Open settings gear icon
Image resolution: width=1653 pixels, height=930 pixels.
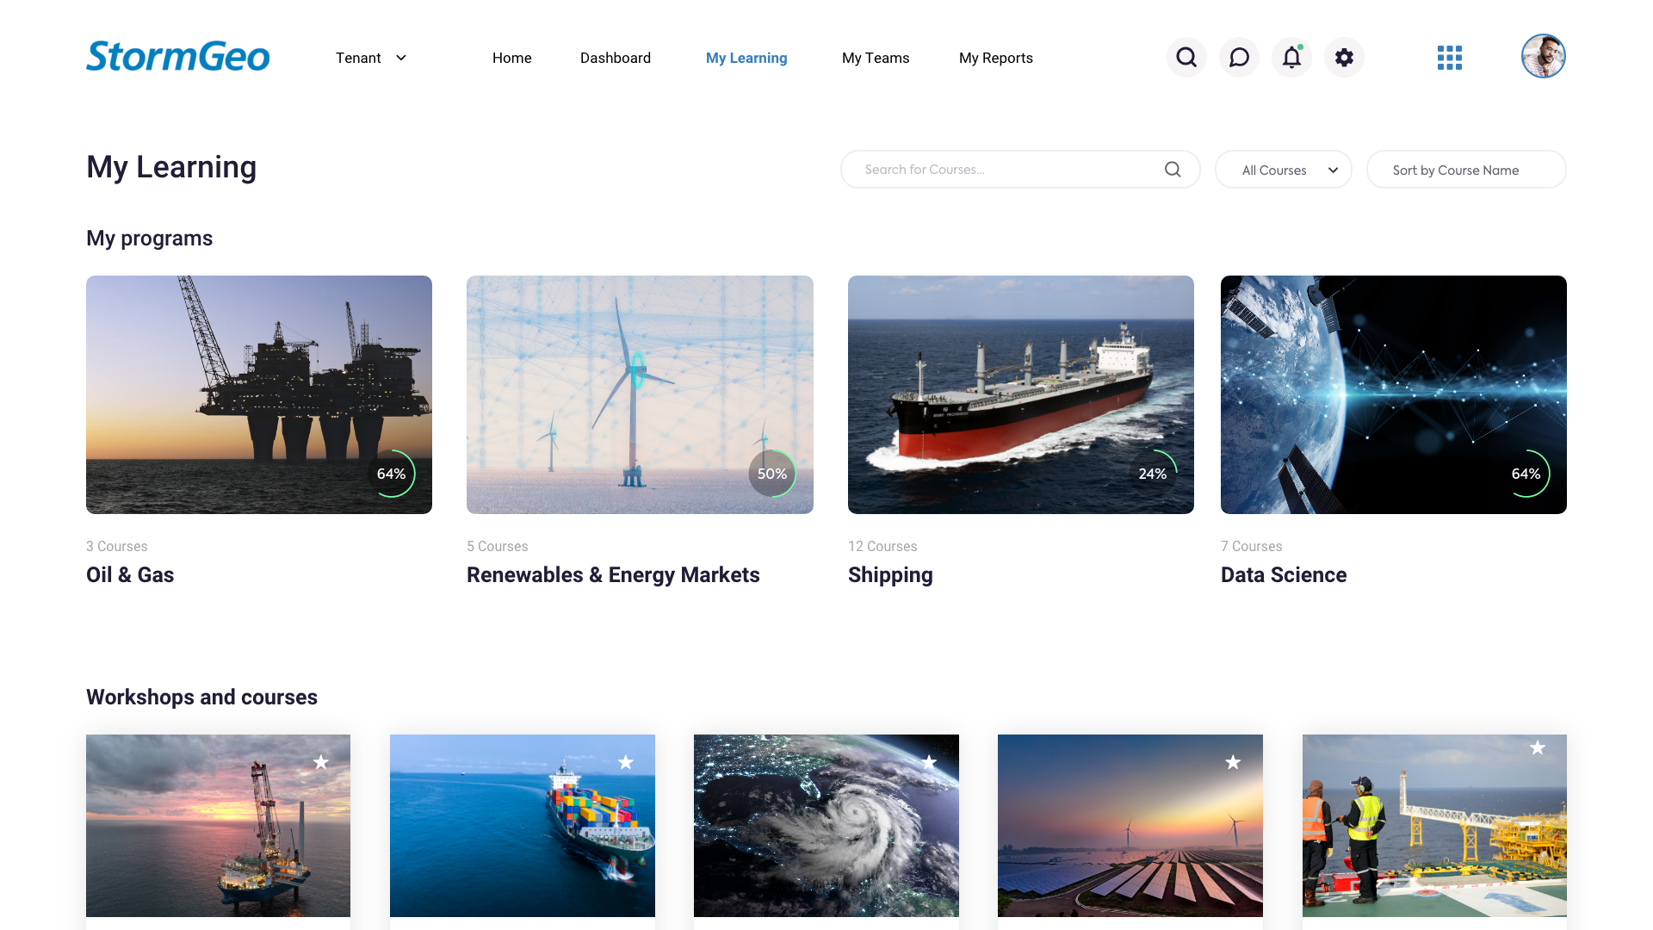[1344, 58]
